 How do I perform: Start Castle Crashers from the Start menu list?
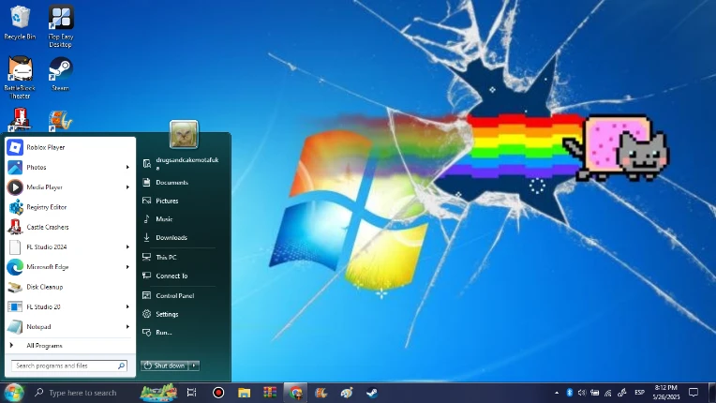[70, 228]
